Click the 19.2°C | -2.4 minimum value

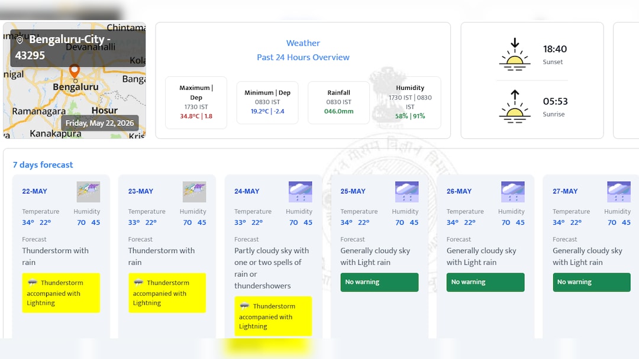click(267, 112)
